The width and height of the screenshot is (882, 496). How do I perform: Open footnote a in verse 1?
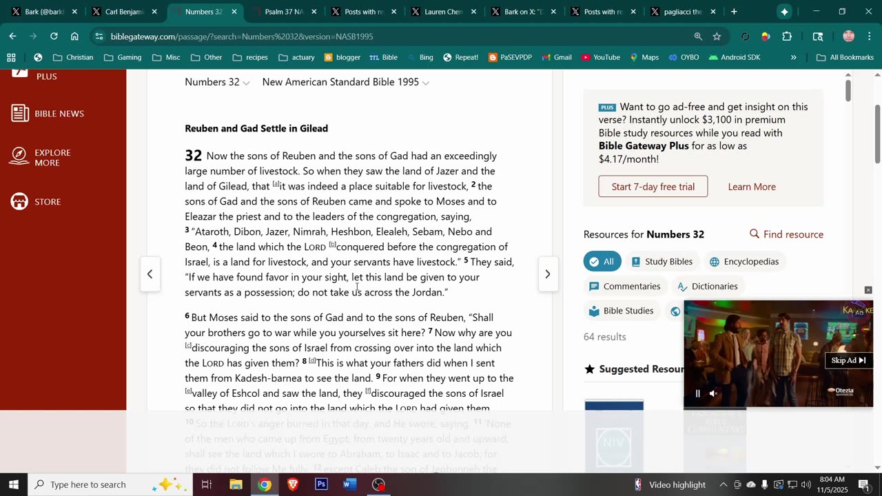(x=276, y=184)
